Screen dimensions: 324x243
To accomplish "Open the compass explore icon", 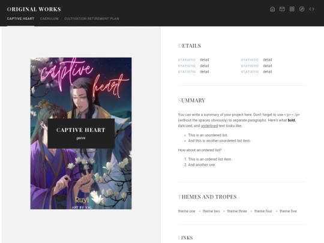I will point(302,9).
